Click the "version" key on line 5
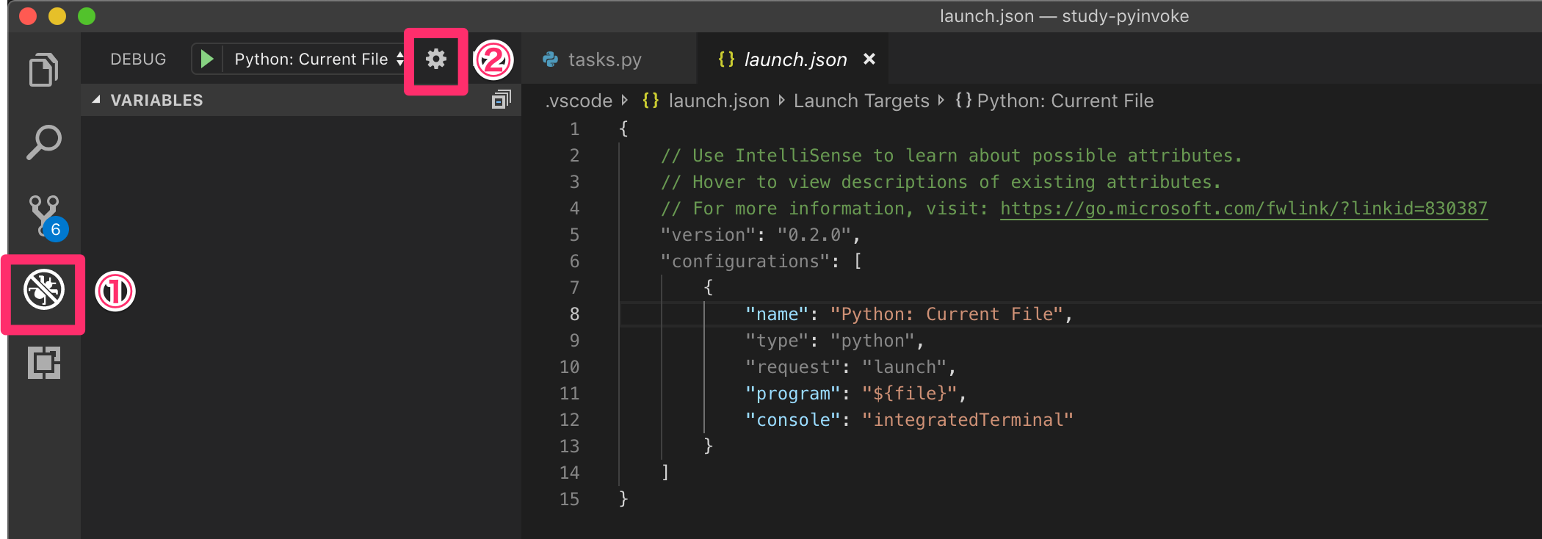 tap(708, 235)
